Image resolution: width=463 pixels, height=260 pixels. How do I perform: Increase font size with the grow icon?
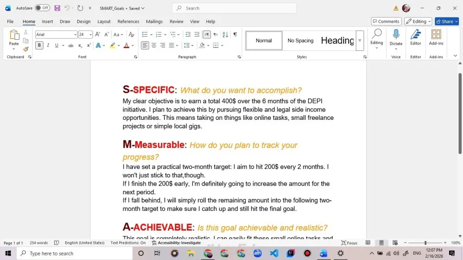click(x=98, y=35)
